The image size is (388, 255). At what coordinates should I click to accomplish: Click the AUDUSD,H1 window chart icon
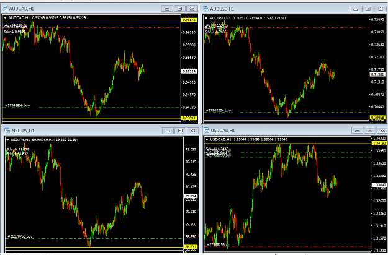pos(206,9)
